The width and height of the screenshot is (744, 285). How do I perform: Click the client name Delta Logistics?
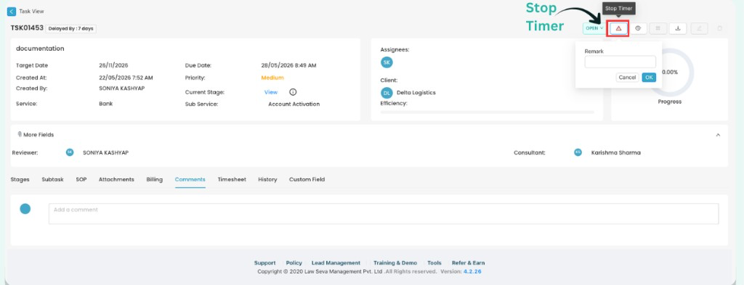coord(416,93)
